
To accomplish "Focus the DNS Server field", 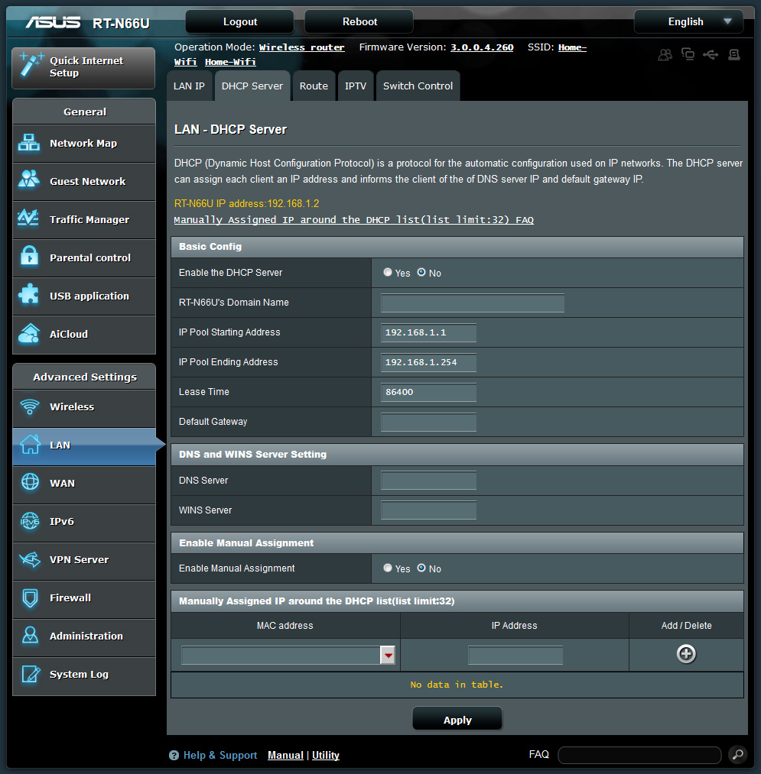I will 428,481.
